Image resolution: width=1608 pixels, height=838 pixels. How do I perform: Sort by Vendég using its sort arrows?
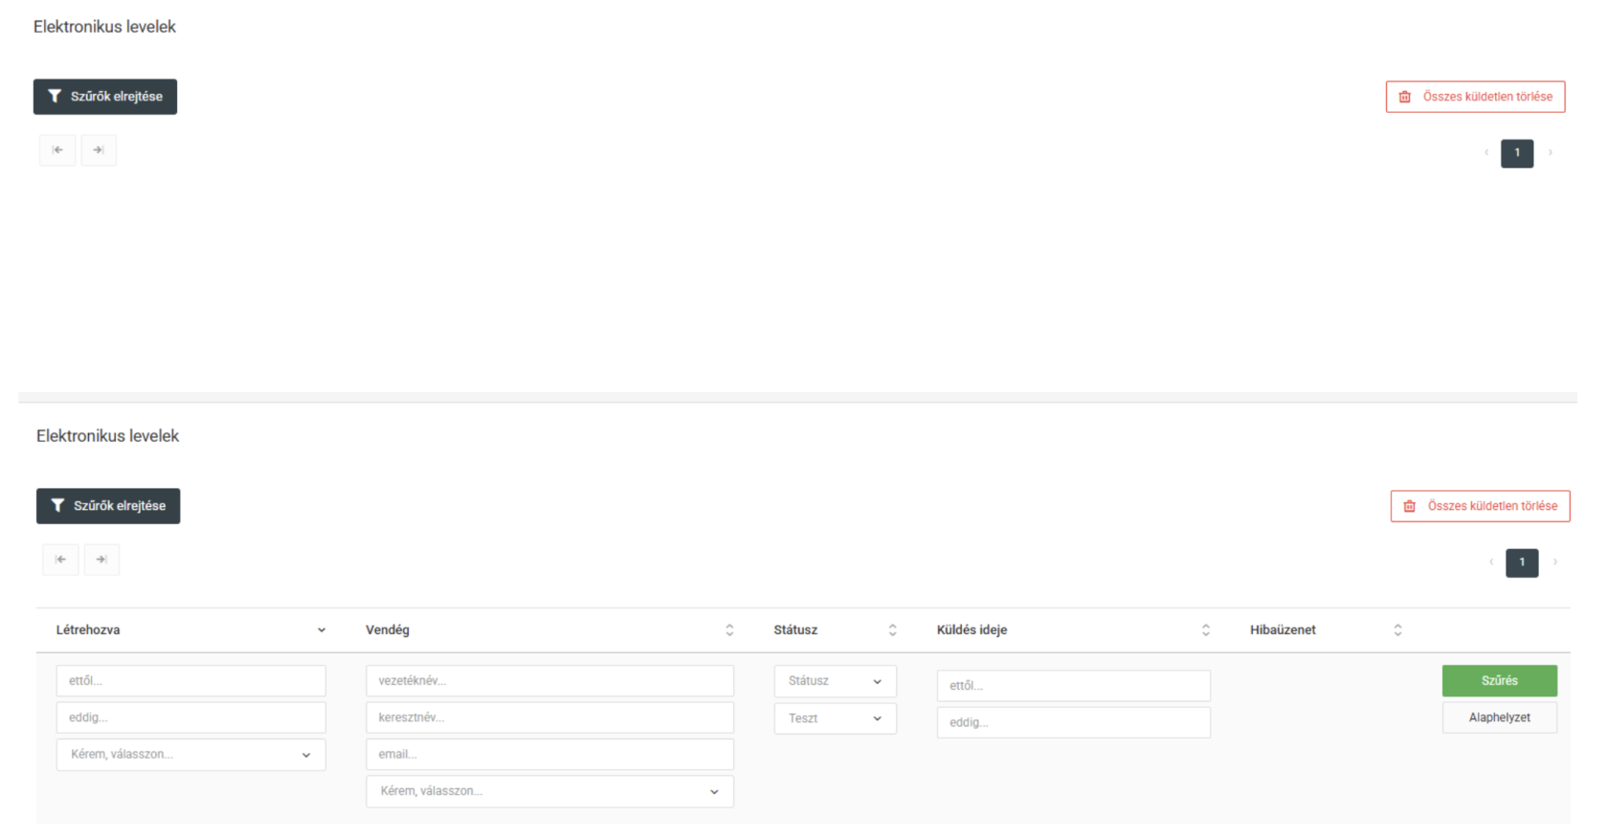coord(729,630)
